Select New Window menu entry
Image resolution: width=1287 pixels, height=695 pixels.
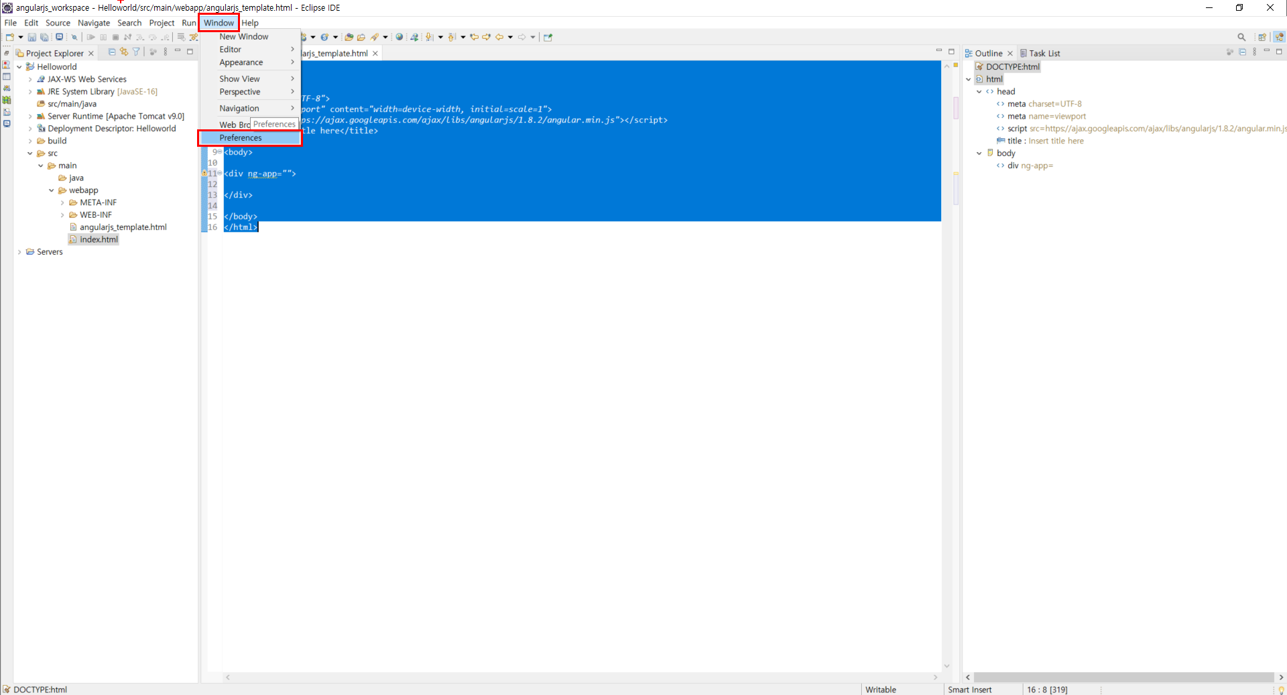pos(250,37)
